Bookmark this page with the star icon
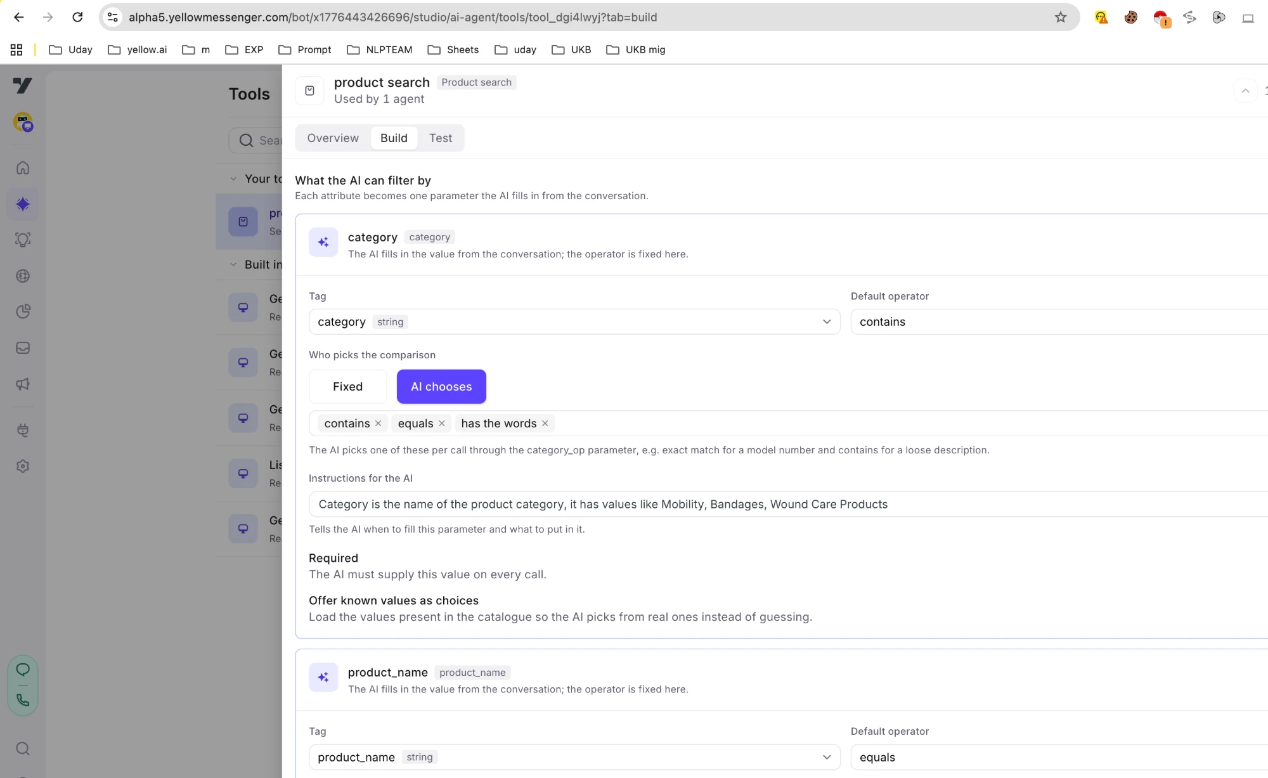The image size is (1268, 778). point(1061,17)
